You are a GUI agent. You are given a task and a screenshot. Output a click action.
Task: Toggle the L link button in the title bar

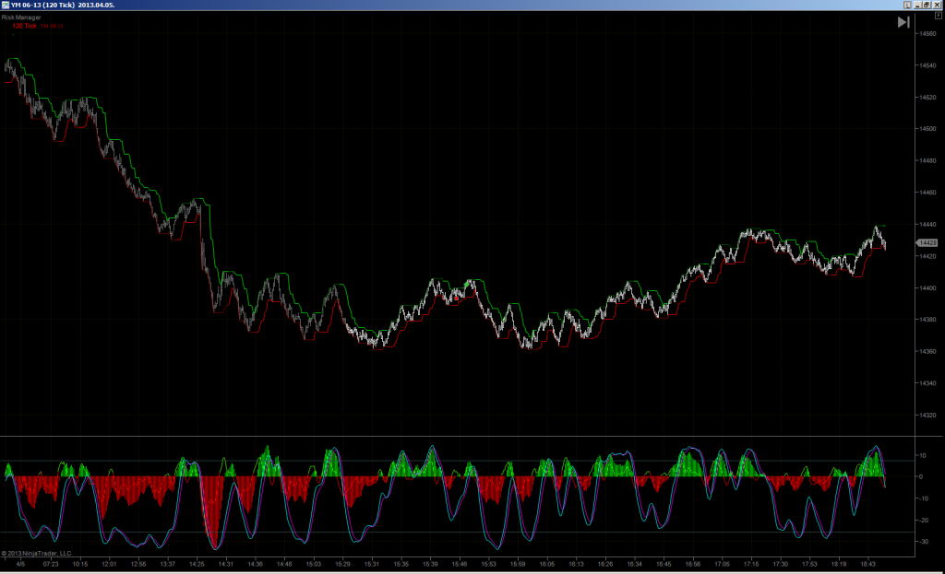[908, 5]
